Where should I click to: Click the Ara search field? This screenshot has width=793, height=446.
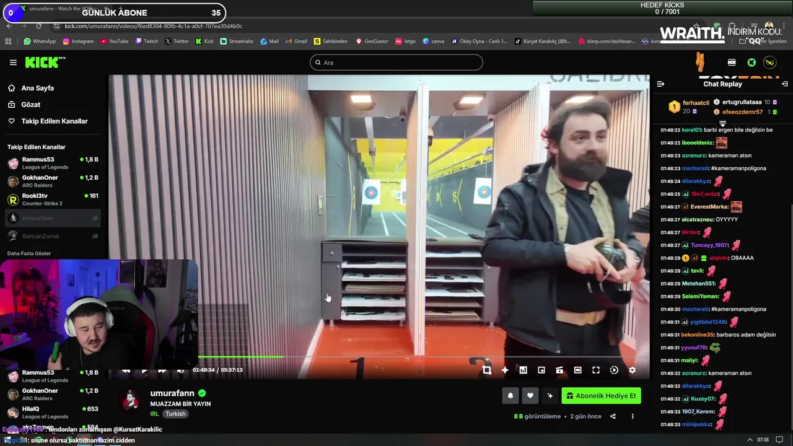tap(396, 63)
